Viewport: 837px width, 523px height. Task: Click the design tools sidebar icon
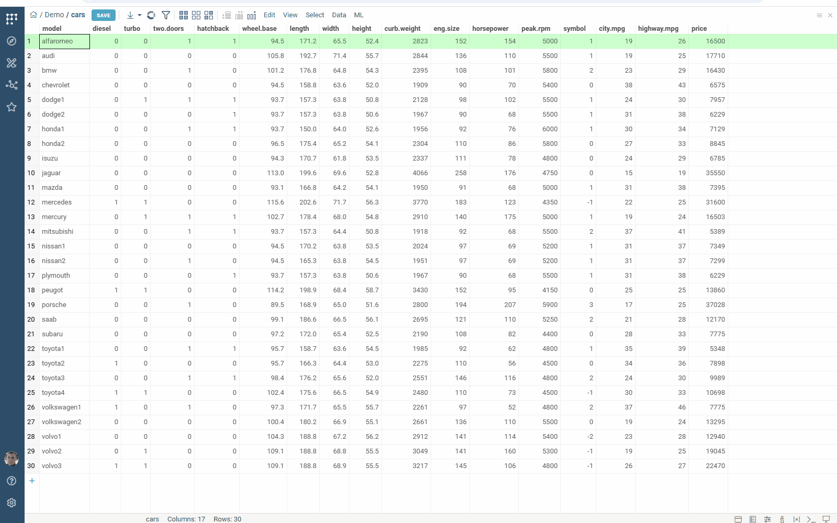[12, 63]
